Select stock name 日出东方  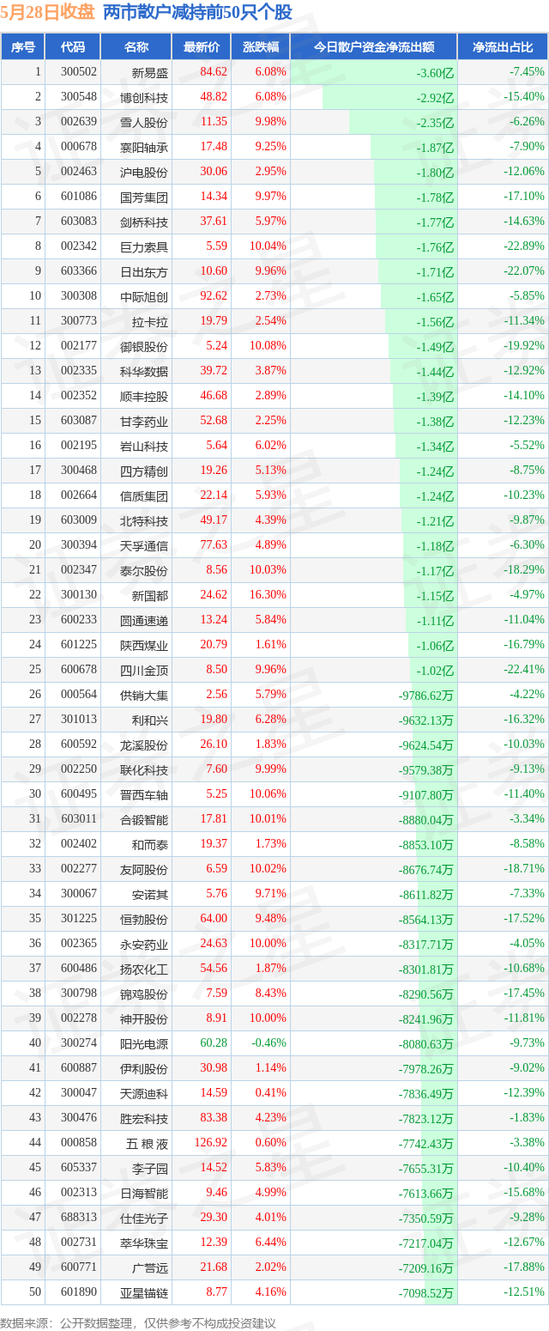pos(144,271)
